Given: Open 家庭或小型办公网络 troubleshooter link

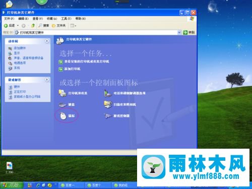Looking at the screenshot, I should coord(24,97).
